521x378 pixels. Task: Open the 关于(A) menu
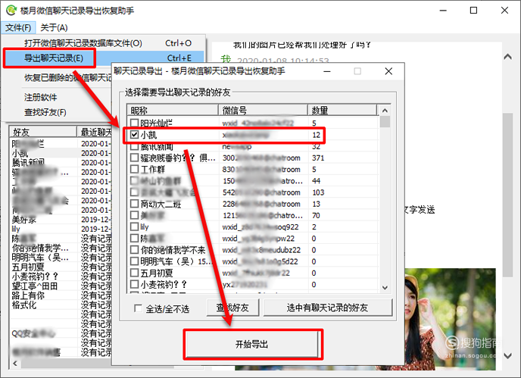pos(54,27)
